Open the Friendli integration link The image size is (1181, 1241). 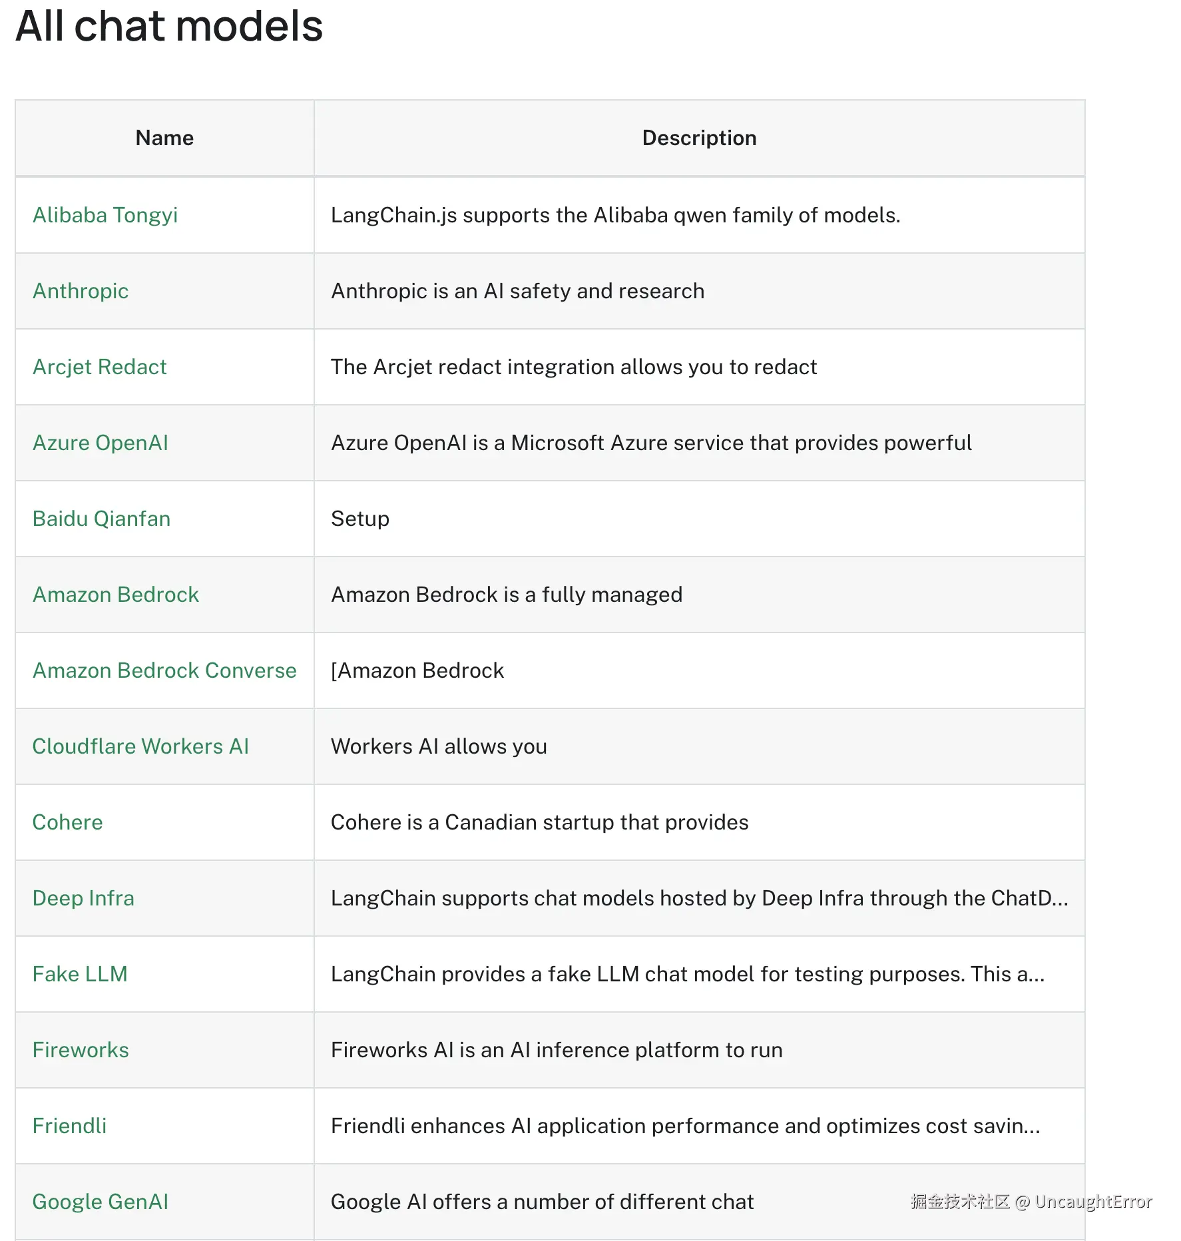pyautogui.click(x=70, y=1126)
